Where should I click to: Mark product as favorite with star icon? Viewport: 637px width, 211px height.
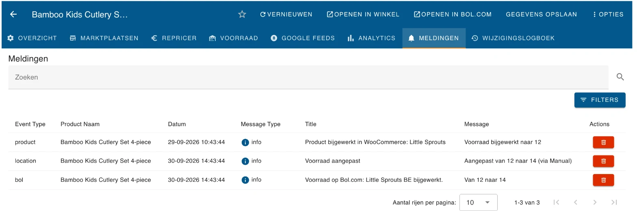tap(242, 14)
